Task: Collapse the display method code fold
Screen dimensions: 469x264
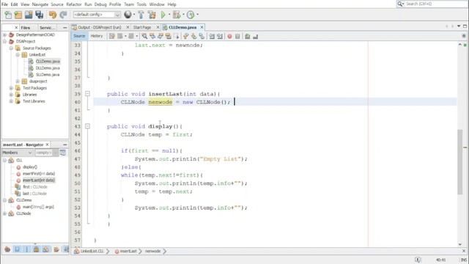Action: [88, 126]
